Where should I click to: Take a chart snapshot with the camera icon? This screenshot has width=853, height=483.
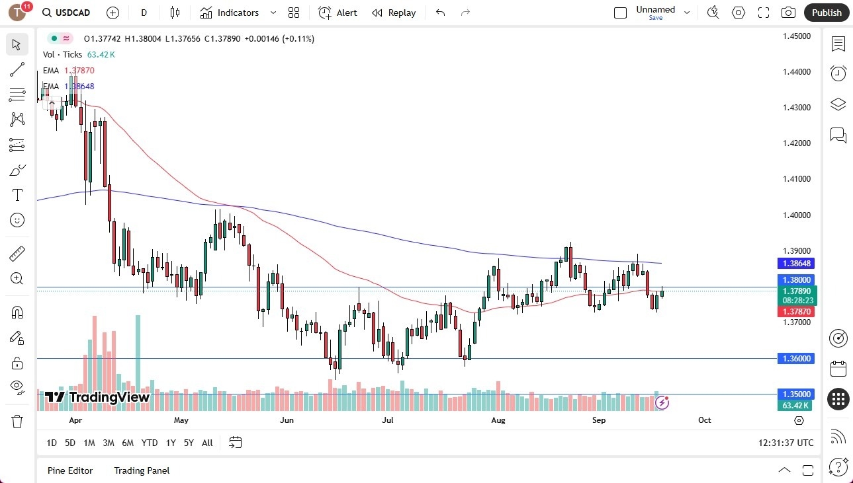(x=787, y=12)
